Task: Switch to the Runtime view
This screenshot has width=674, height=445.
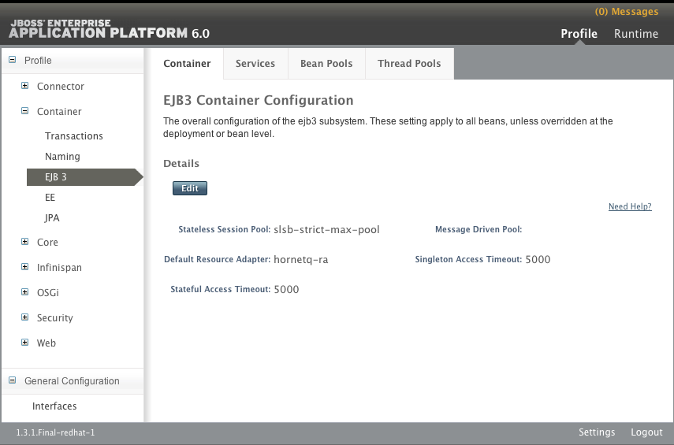Action: pos(635,34)
